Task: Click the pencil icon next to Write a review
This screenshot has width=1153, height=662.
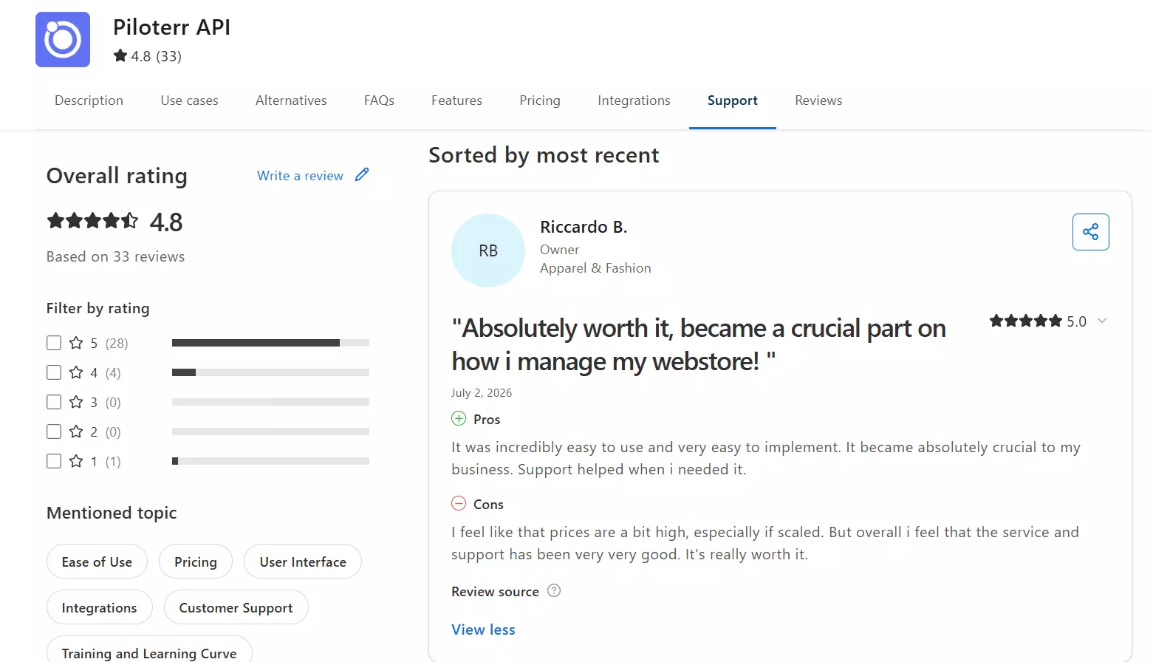Action: (362, 175)
